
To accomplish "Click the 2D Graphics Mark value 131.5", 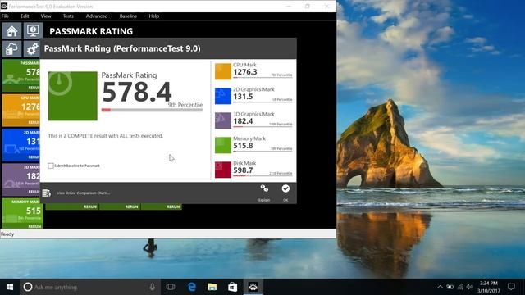I will [x=243, y=97].
